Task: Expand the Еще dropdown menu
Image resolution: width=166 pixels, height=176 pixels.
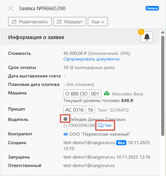Action: coord(98,21)
